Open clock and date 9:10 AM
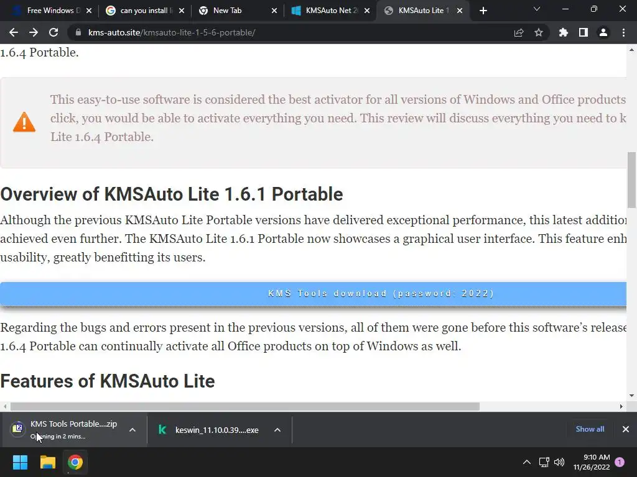Image resolution: width=637 pixels, height=477 pixels. point(592,462)
